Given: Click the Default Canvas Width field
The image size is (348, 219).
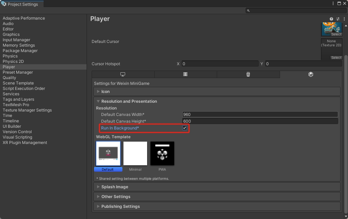Looking at the screenshot, I should (x=260, y=115).
